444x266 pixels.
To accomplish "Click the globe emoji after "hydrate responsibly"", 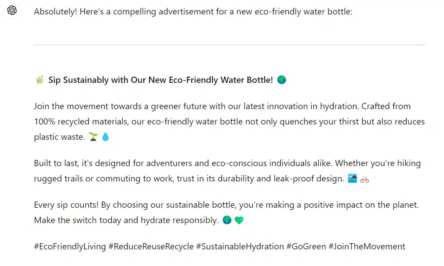I will tap(227, 220).
